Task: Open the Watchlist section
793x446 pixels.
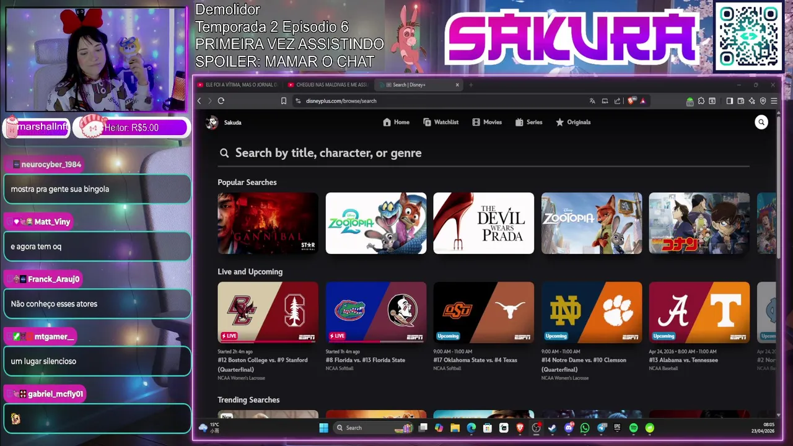Action: (x=440, y=122)
